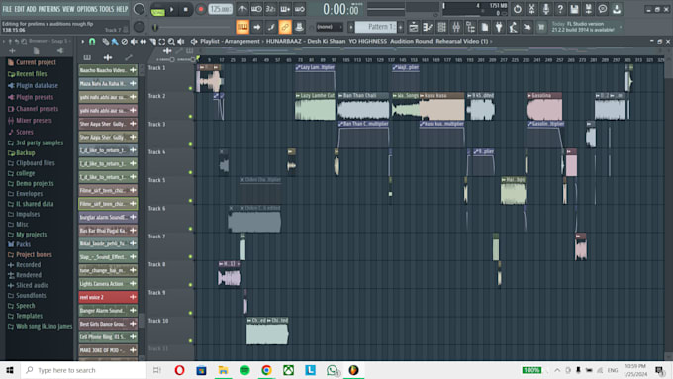
Task: Open the FILE menu
Action: coord(7,9)
